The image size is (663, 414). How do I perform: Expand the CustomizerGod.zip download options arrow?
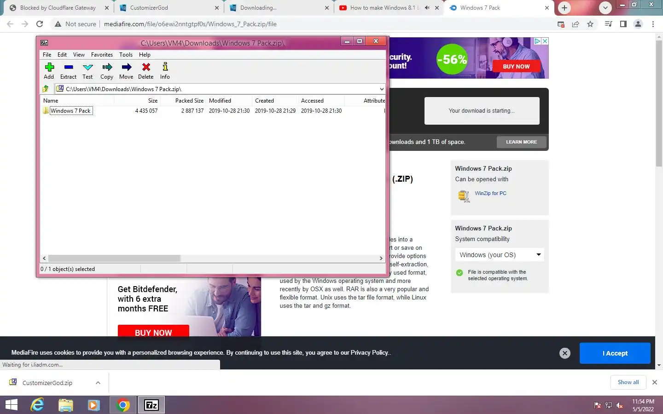pos(98,383)
